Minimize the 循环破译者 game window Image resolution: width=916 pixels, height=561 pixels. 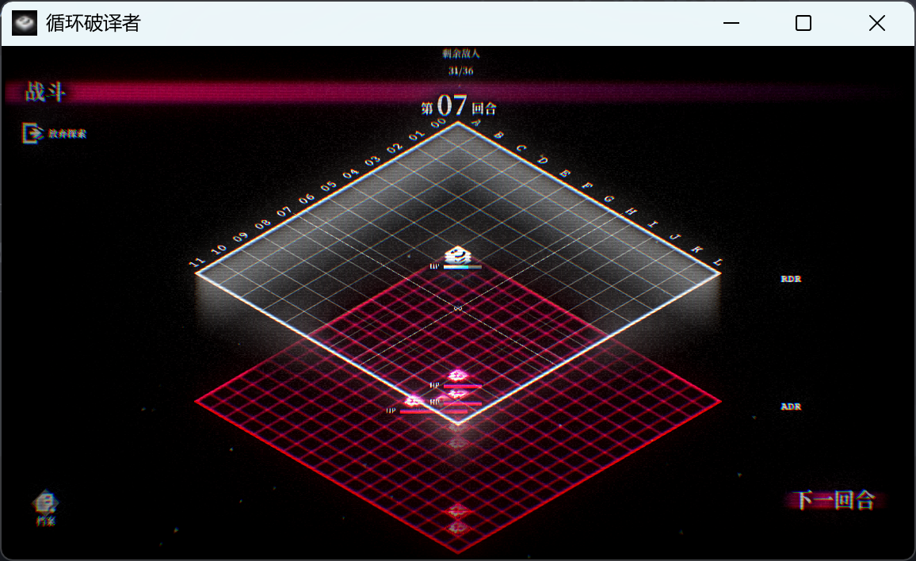point(731,24)
